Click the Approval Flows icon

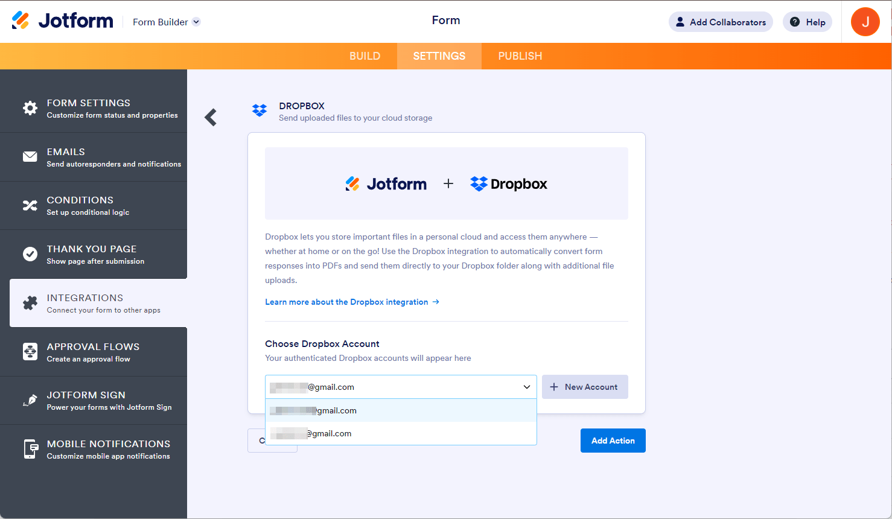pos(30,352)
